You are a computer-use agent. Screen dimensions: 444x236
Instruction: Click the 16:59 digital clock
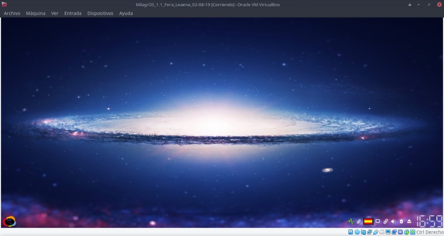tap(429, 221)
